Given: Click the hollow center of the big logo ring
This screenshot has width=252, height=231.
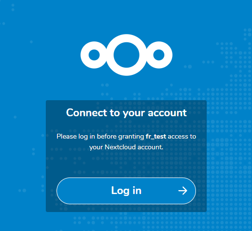Looking at the screenshot, I should (126, 55).
